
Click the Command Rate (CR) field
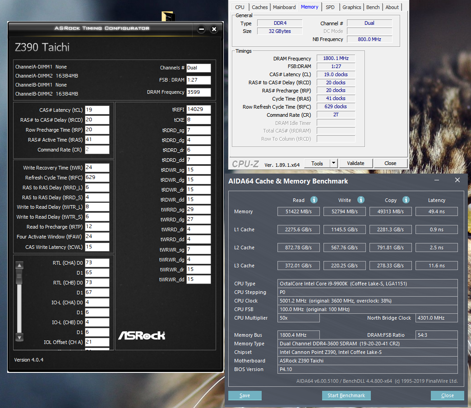pos(97,150)
